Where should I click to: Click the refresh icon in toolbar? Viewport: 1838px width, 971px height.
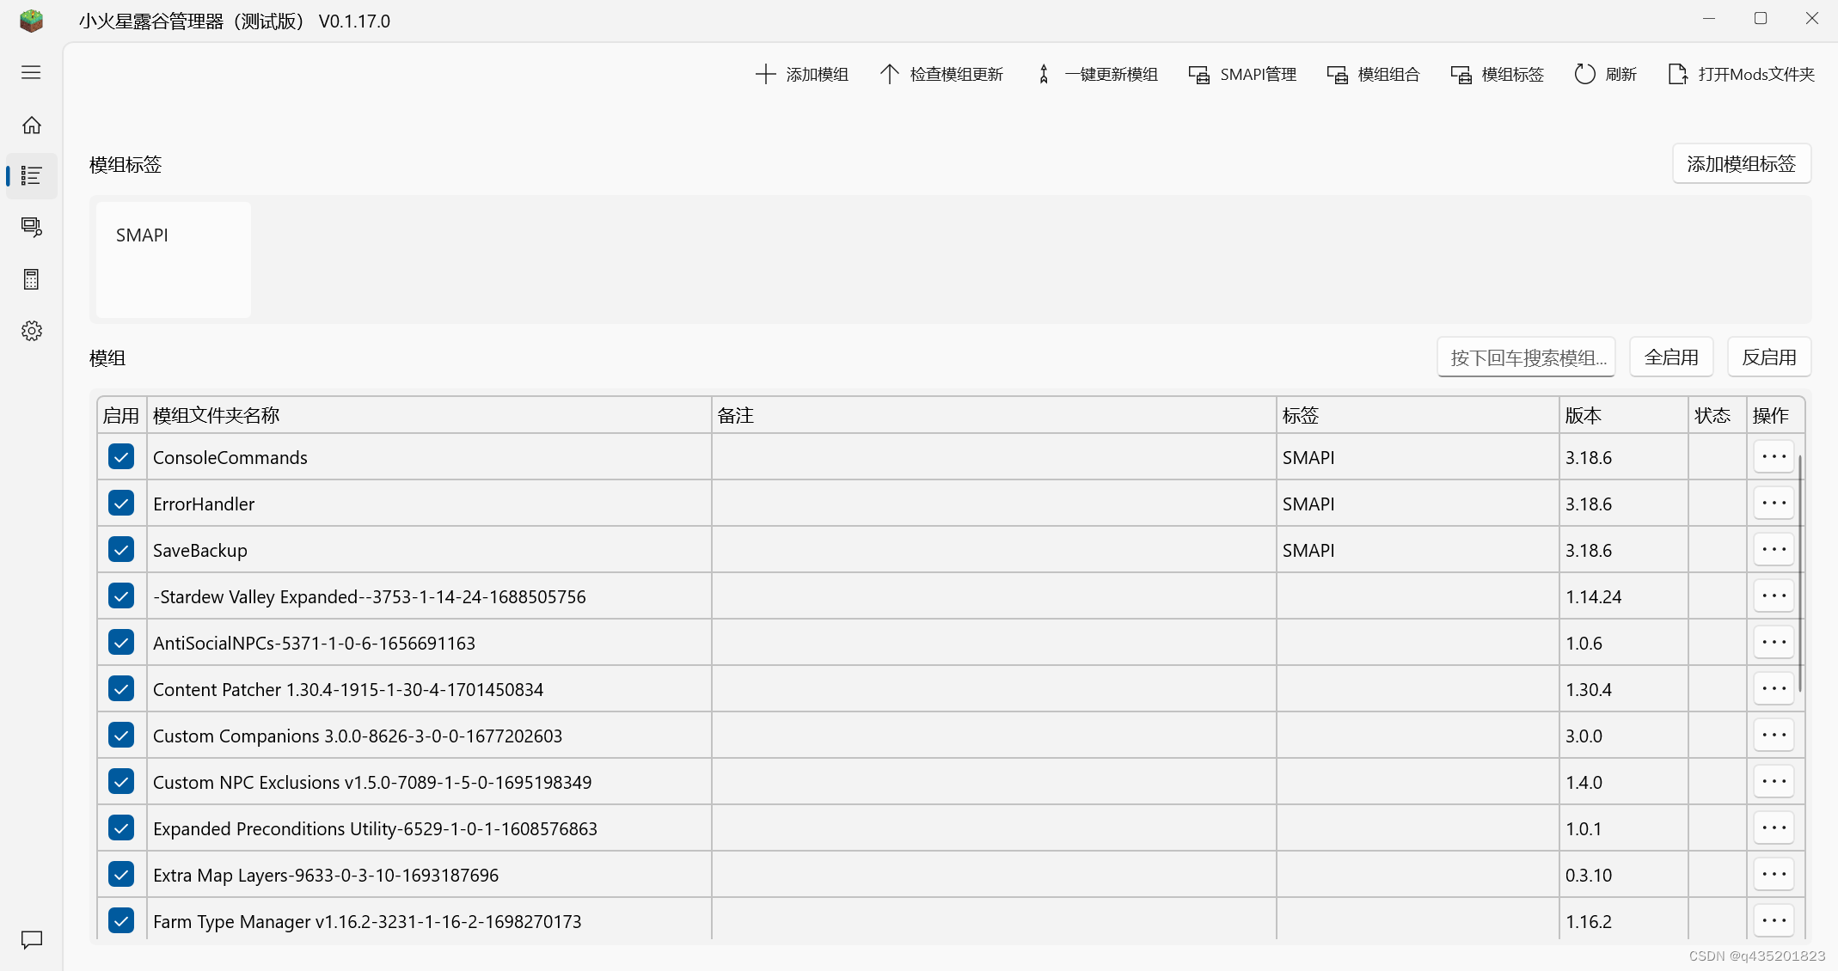1584,74
